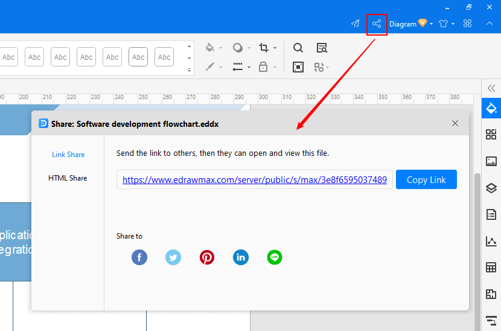This screenshot has width=501, height=331.
Task: Share to Twitter
Action: [x=173, y=257]
